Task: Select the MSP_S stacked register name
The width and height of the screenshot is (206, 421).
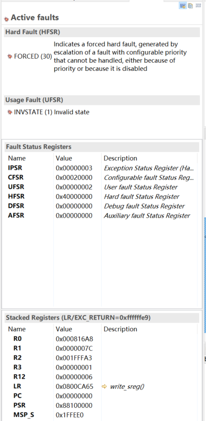Action: point(23,415)
